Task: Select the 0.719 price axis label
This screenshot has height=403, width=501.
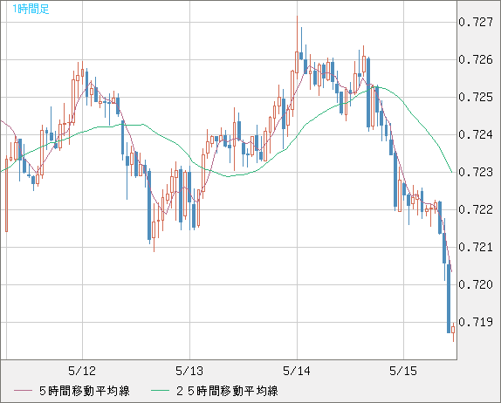Action: tap(476, 322)
